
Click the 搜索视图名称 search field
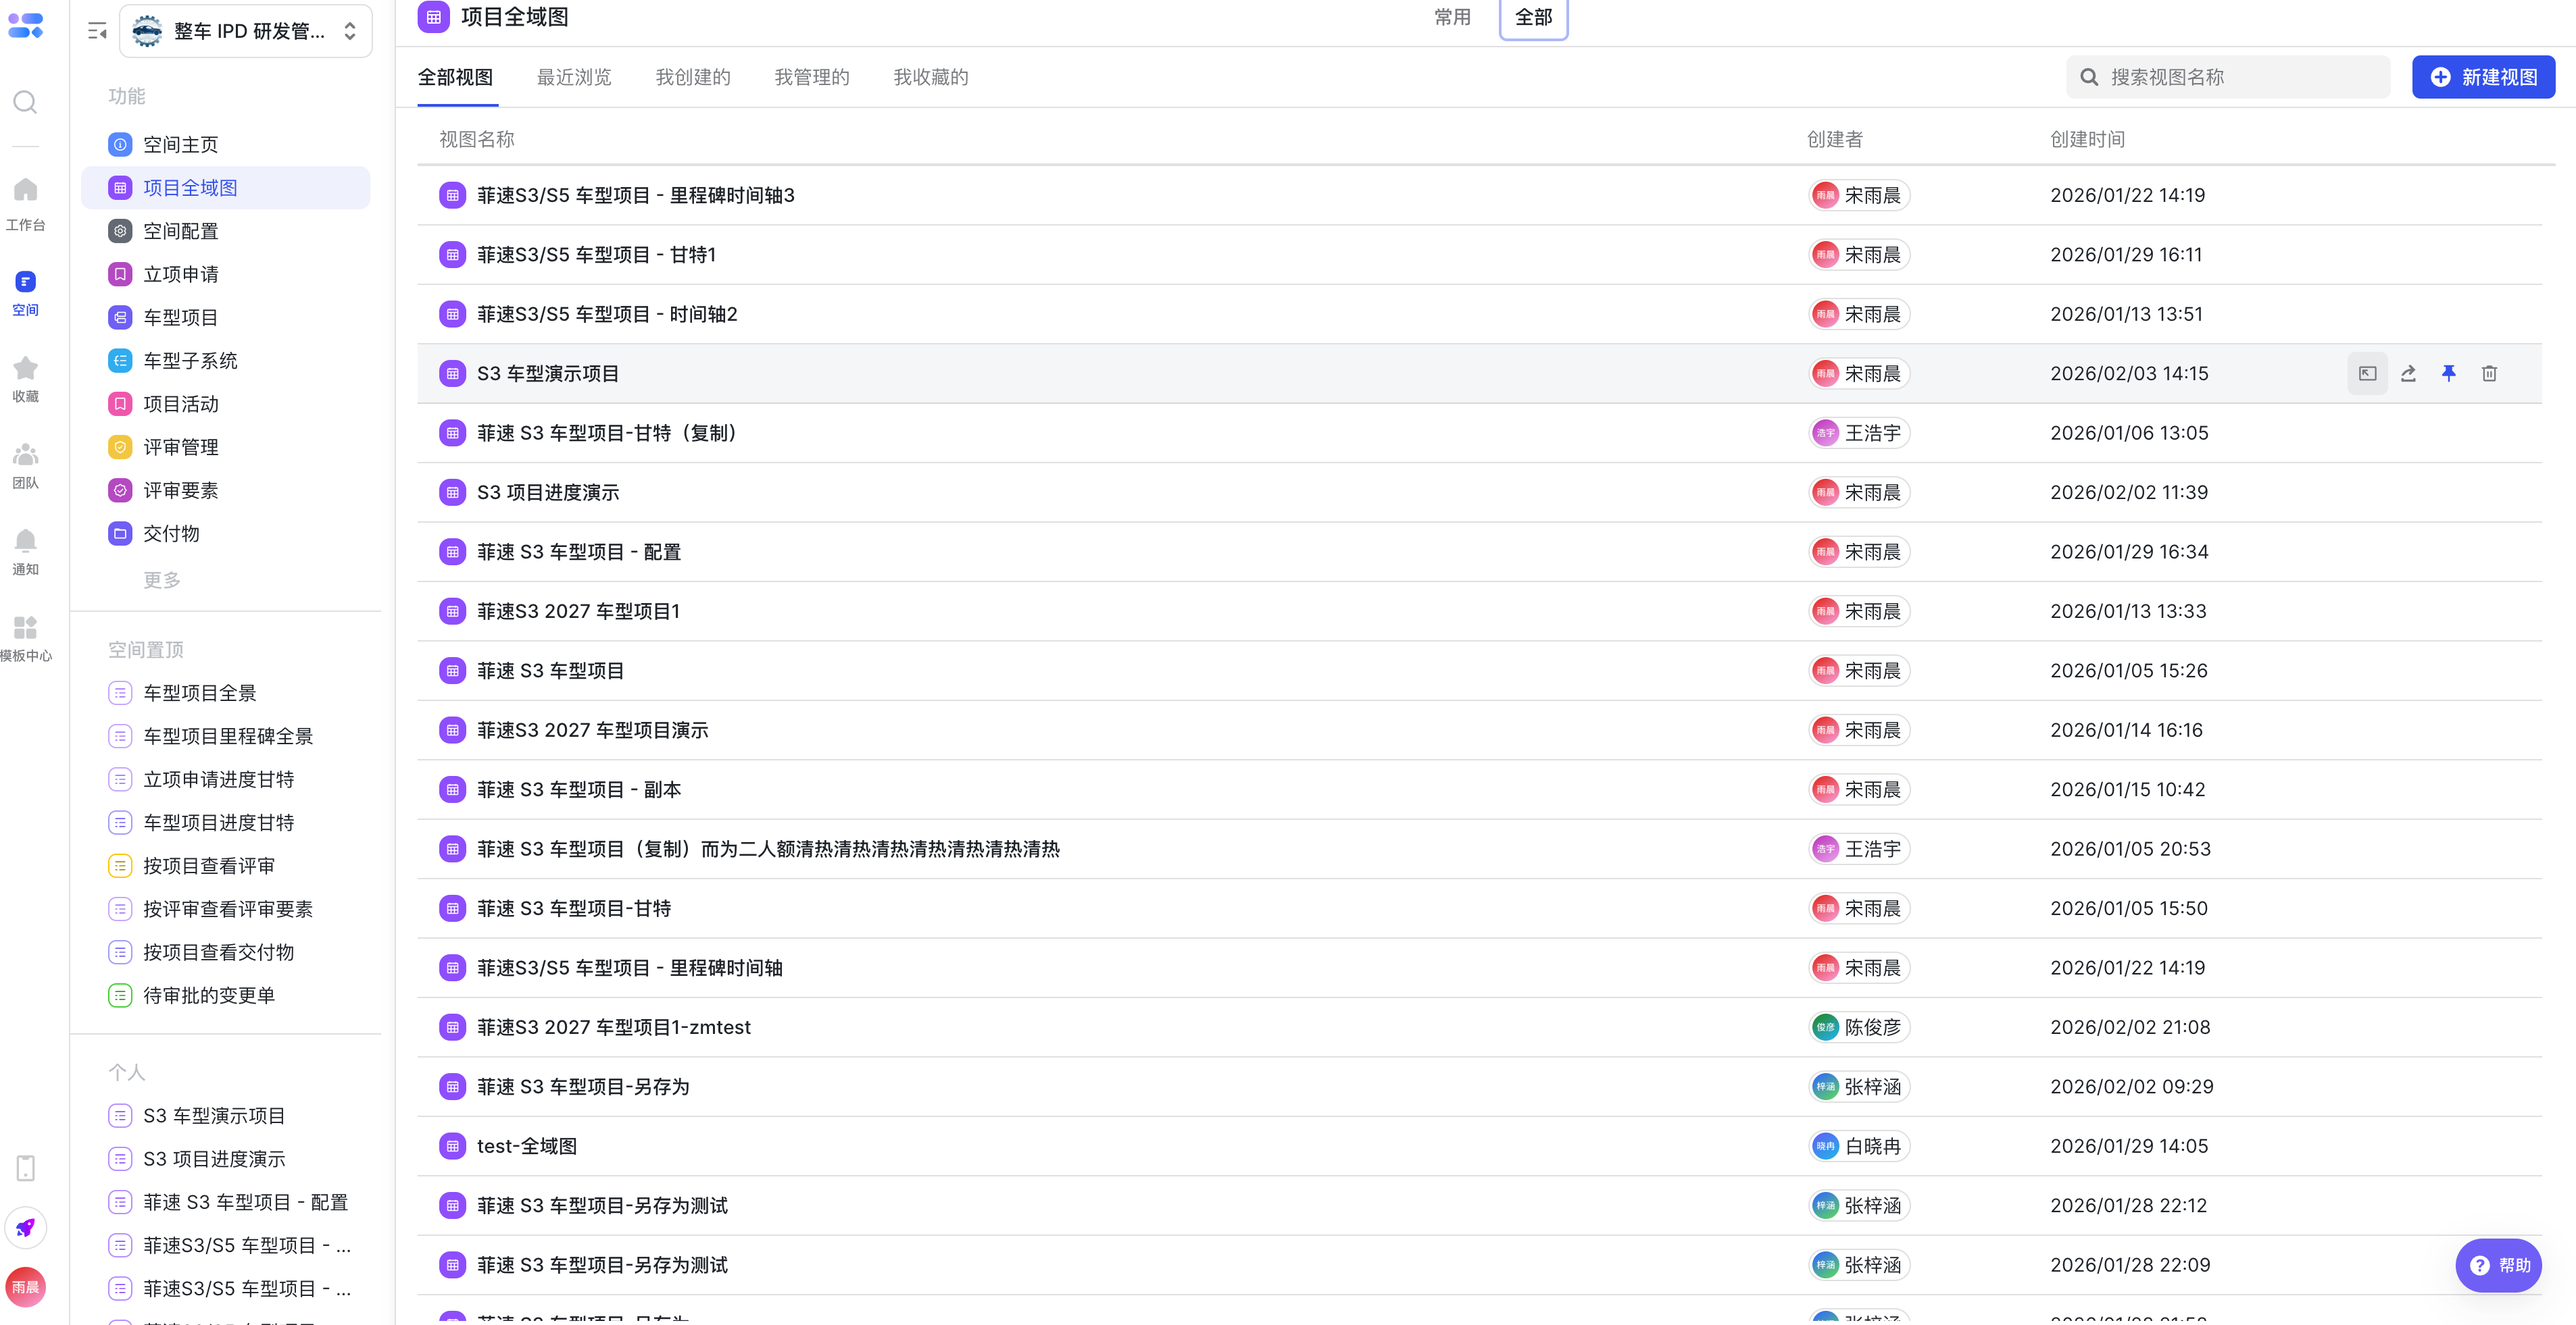click(x=2227, y=77)
